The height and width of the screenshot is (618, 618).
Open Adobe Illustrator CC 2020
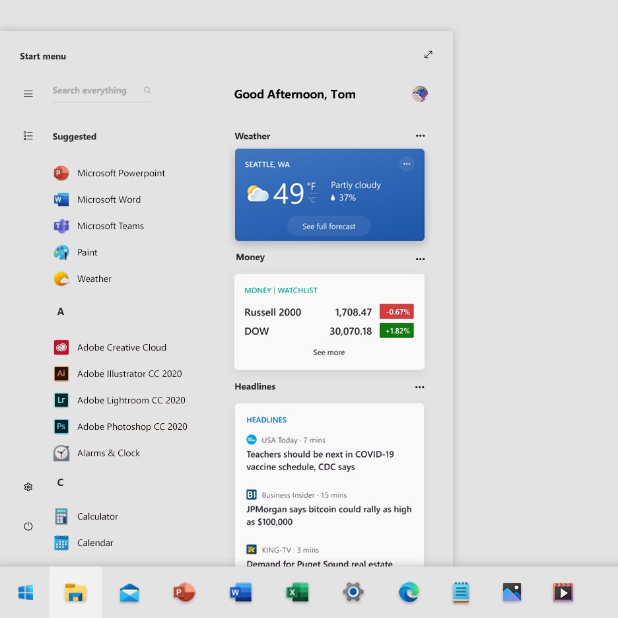(118, 374)
